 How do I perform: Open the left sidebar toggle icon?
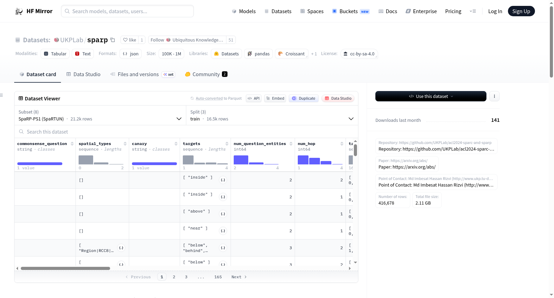click(1, 95)
